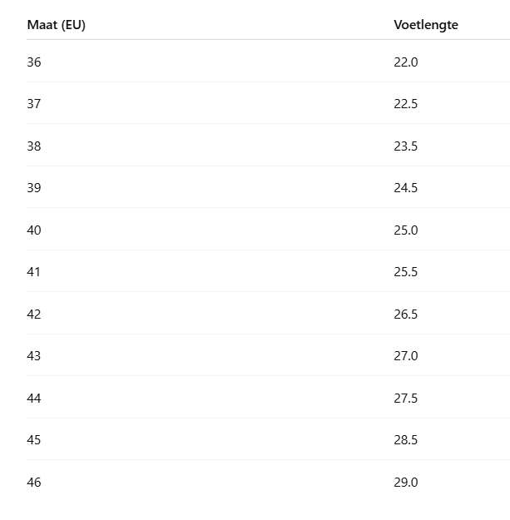
Task: Click the 25.0 foot length value
Action: [x=406, y=230]
